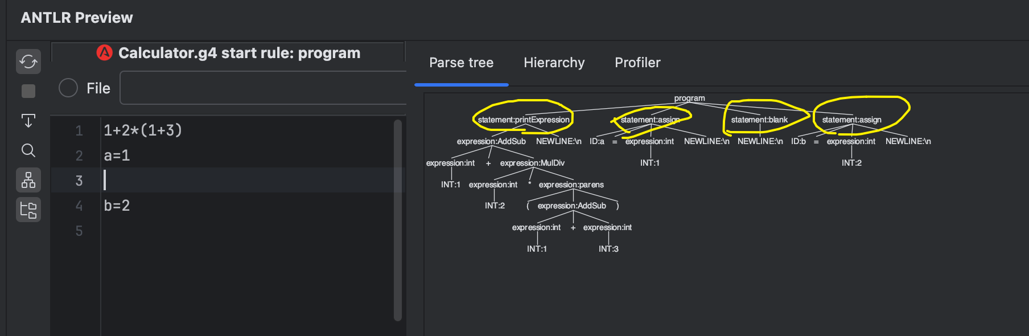This screenshot has width=1029, height=336.
Task: Click editor line 4 text b=2
Action: click(117, 206)
